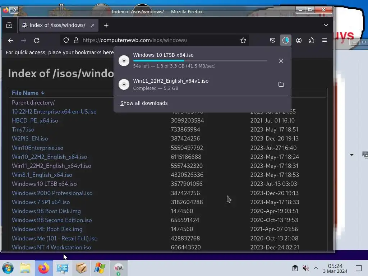Screen dimensions: 368x276
Task: Expand the list all tabs chevron
Action: tap(326, 25)
